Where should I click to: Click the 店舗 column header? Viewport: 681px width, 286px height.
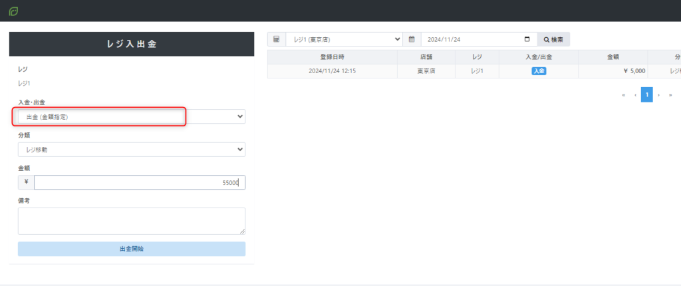pyautogui.click(x=426, y=57)
